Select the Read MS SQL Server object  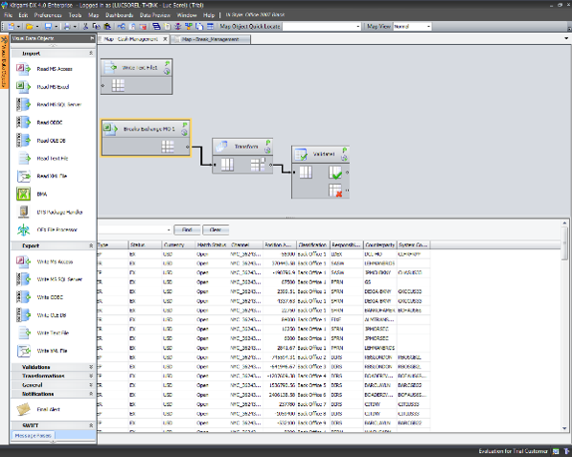(x=49, y=104)
